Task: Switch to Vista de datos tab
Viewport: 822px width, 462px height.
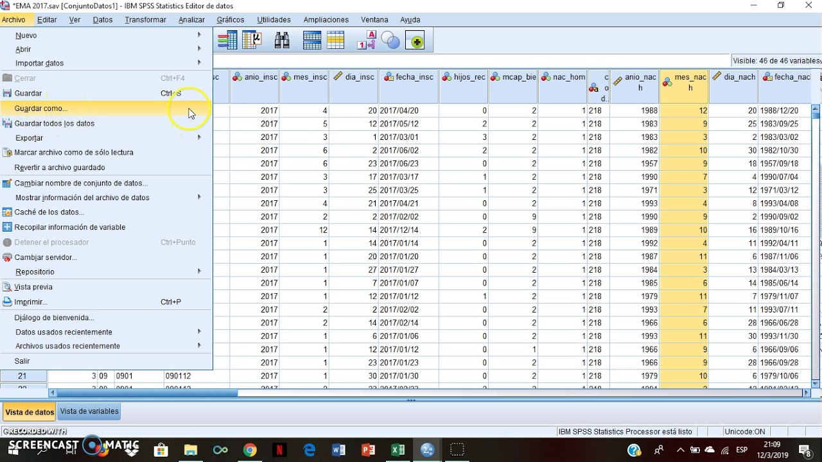Action: tap(30, 412)
